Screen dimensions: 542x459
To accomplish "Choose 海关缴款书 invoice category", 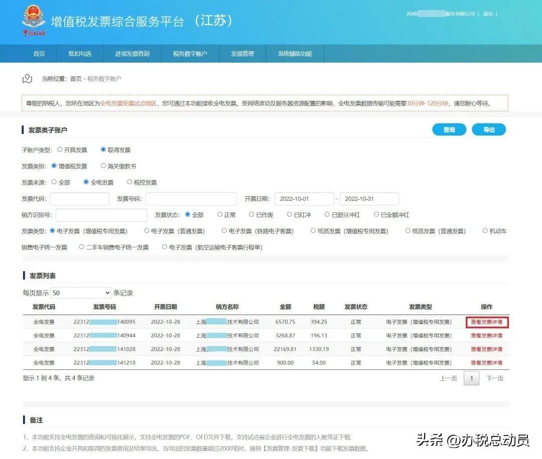I will click(103, 166).
